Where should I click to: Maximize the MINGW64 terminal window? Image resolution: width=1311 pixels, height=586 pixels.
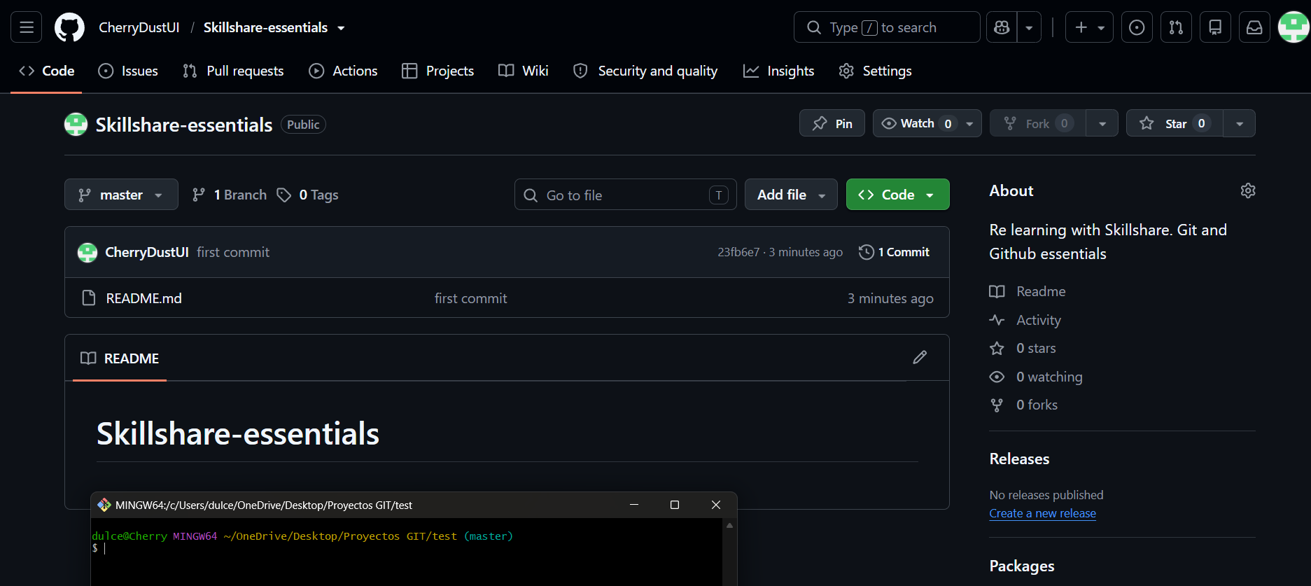click(675, 505)
